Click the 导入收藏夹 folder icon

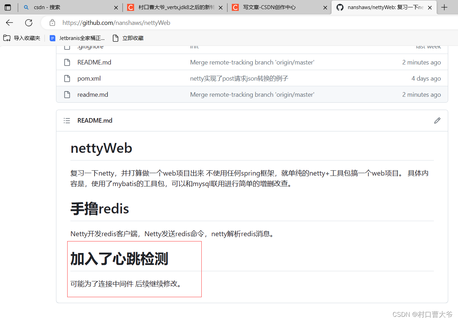(x=7, y=38)
